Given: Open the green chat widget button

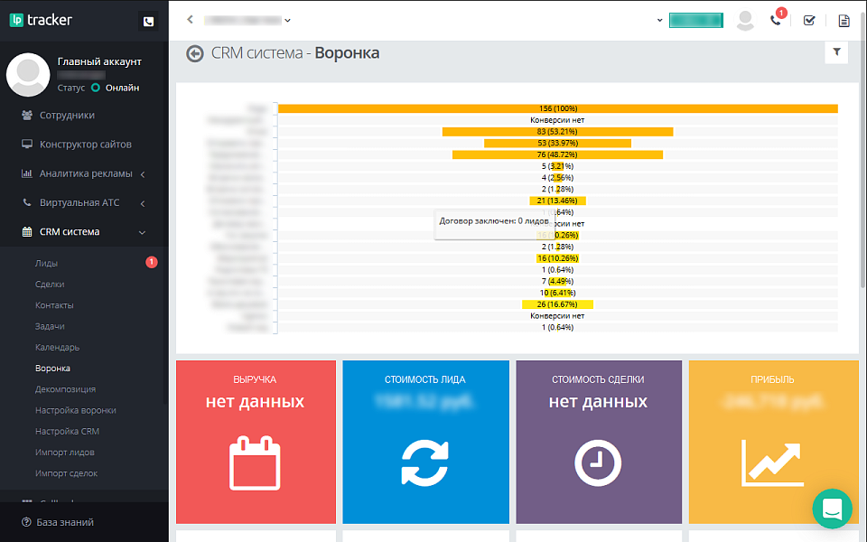Looking at the screenshot, I should pyautogui.click(x=832, y=509).
